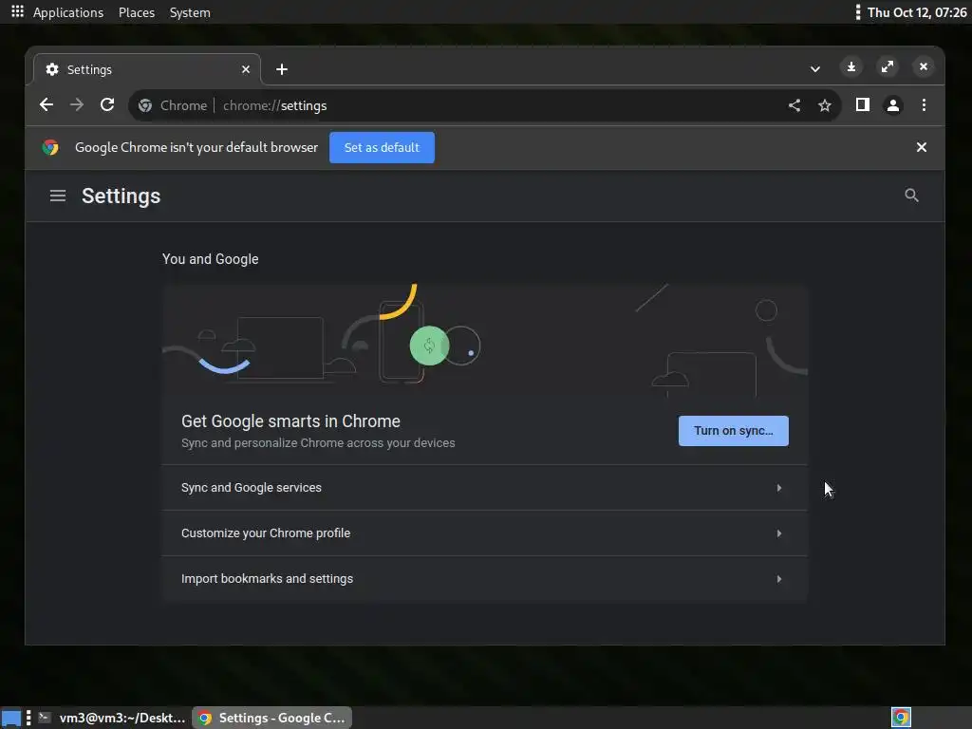Click the Applications grid icon
Screen dimensions: 972x729
tap(17, 11)
